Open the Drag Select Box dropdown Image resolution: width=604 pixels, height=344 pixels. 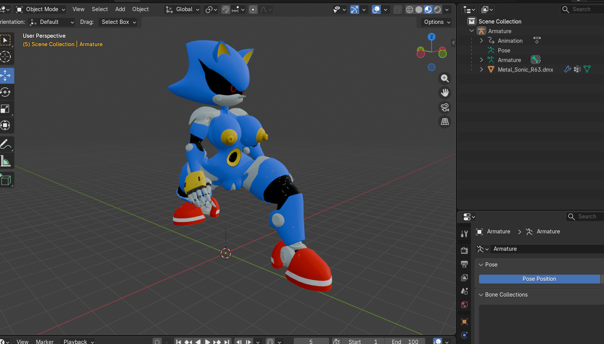point(119,22)
